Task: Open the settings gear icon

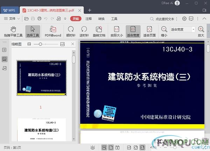Action: 184,19
